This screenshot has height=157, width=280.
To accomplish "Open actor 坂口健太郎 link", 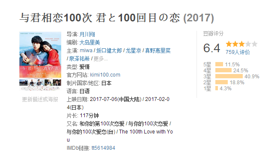I will click(109, 50).
